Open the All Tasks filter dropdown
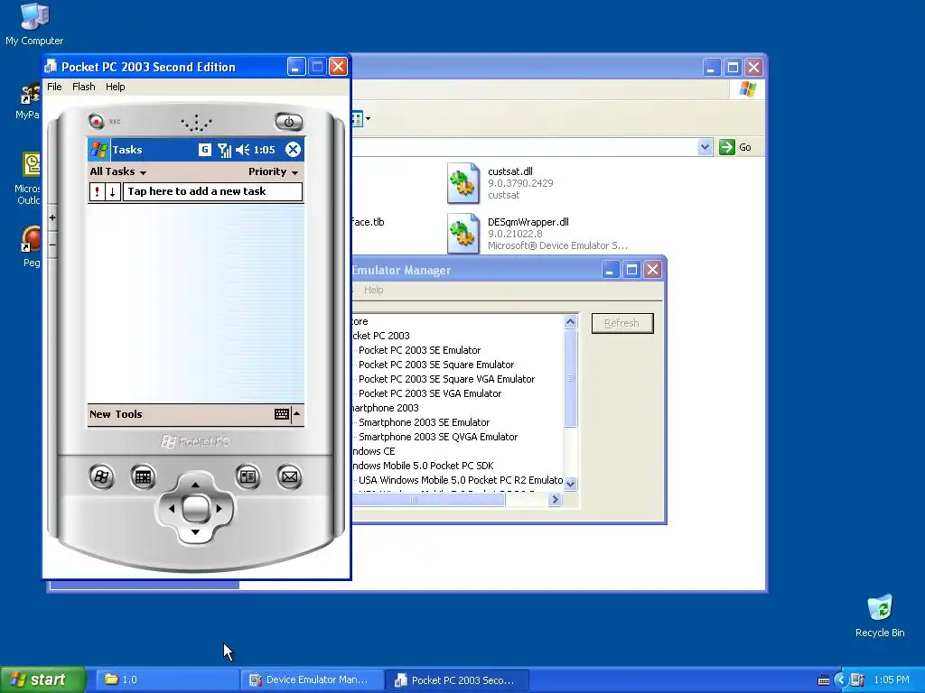Viewport: 925px width, 693px height. pyautogui.click(x=118, y=171)
